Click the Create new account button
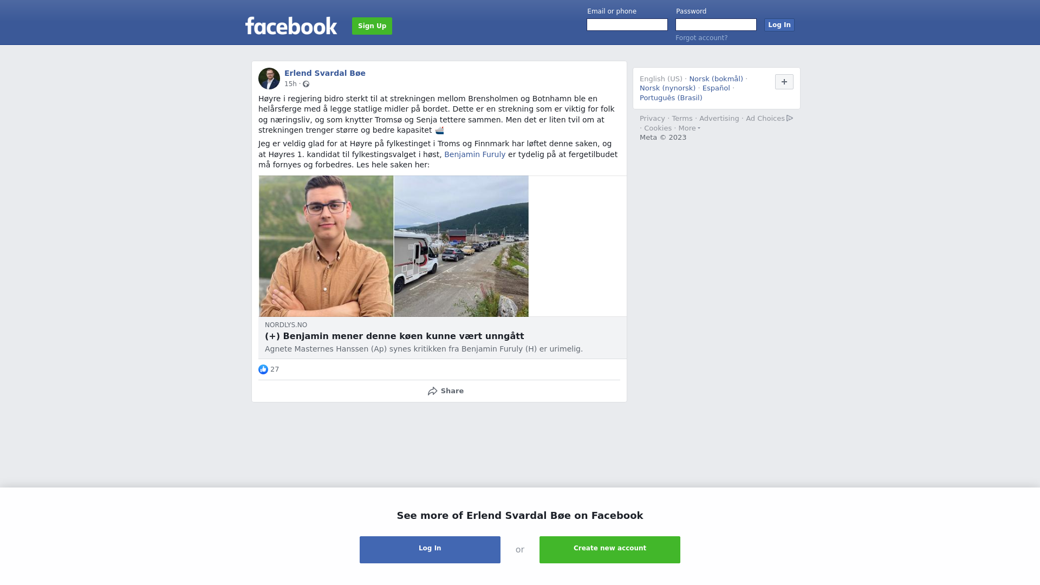Screen dimensions: 1040x585 (610, 550)
